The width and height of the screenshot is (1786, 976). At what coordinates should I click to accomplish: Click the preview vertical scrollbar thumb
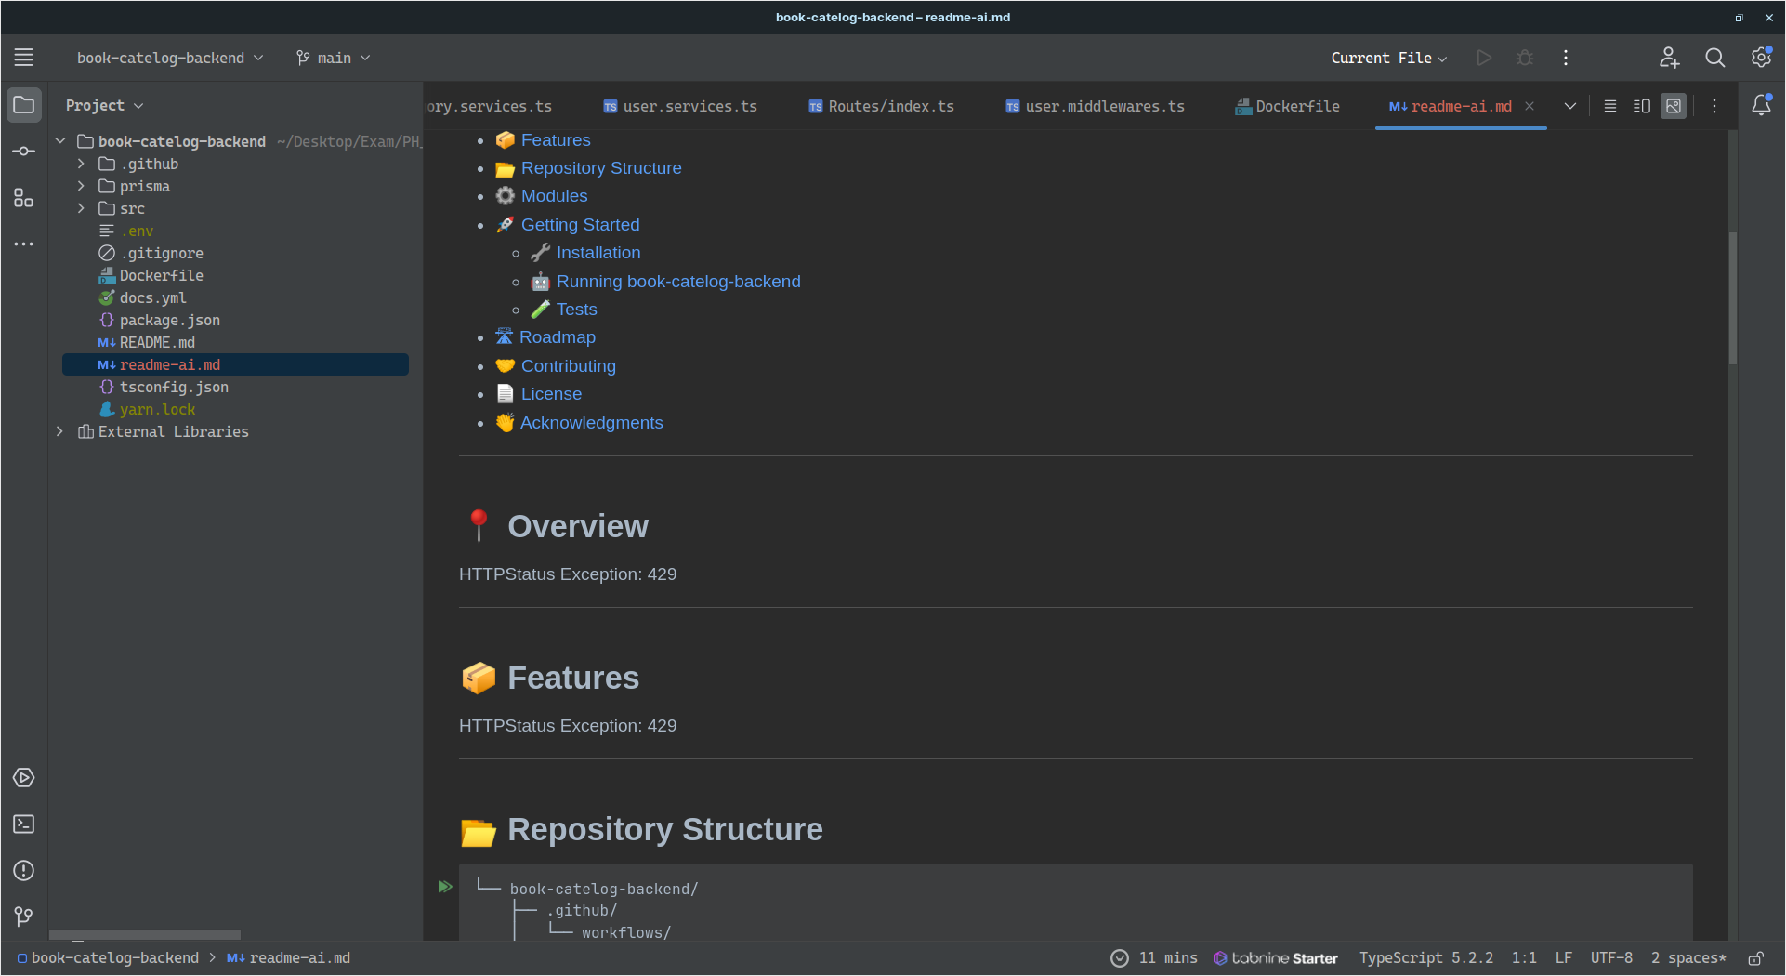coord(1732,297)
